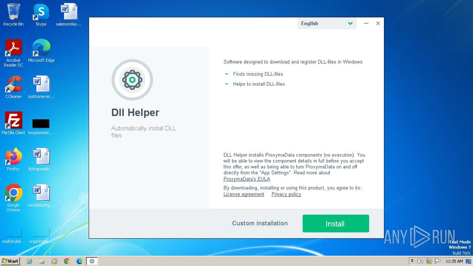This screenshot has height=266, width=473.
Task: Launch Chrome from the taskbar
Action: 67,261
